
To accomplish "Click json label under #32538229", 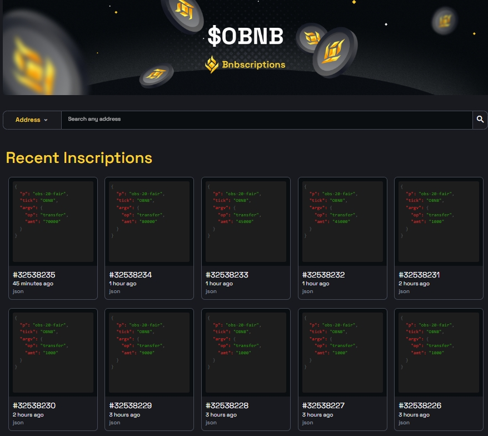I will (114, 423).
